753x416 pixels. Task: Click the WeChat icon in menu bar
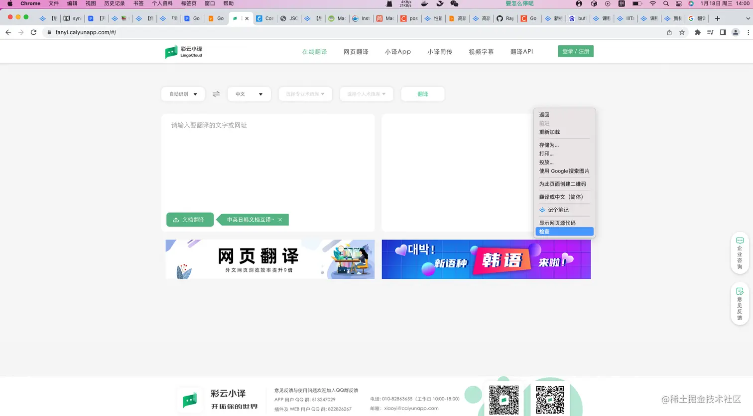454,3
